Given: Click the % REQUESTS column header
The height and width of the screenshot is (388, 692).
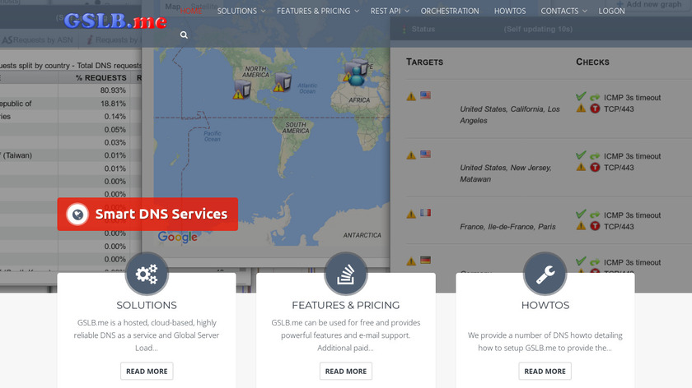Looking at the screenshot, I should pos(101,78).
